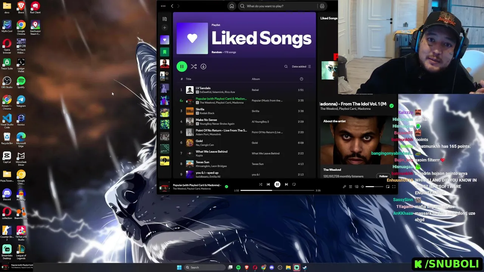Image resolution: width=484 pixels, height=272 pixels.
Task: Follow The Weeknd in About the artist
Action: 383,176
